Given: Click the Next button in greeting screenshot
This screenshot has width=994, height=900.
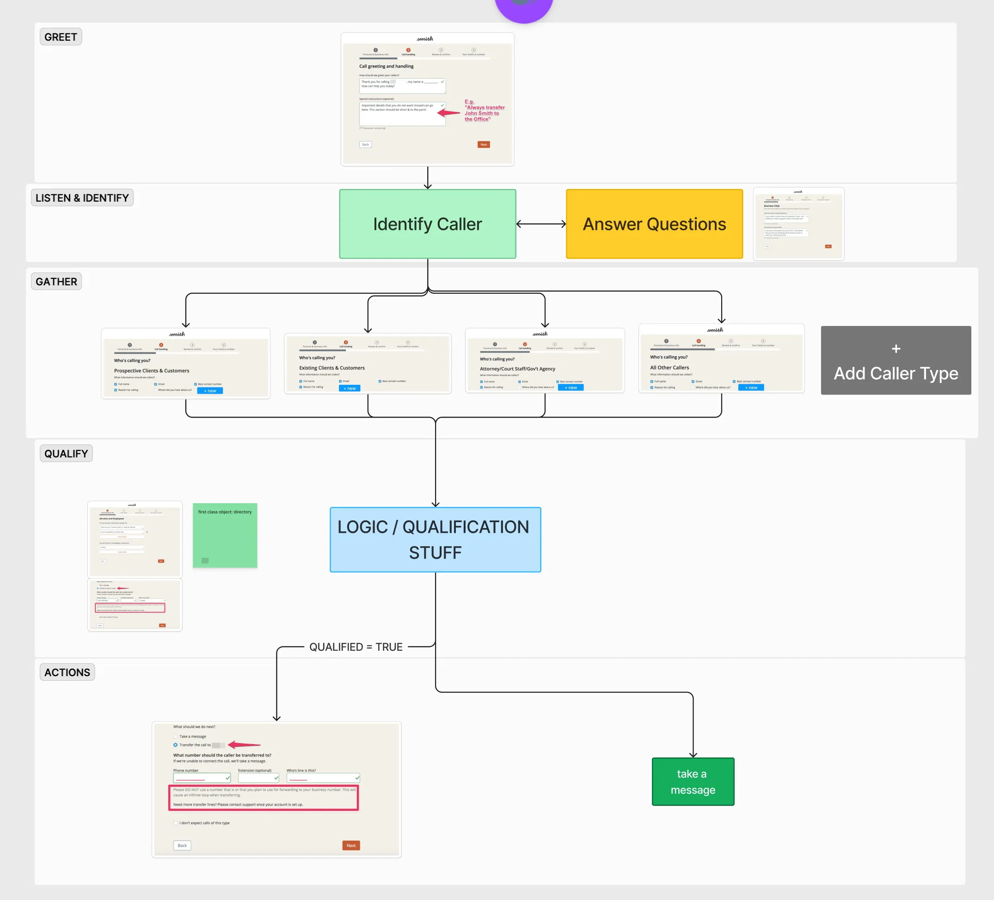Looking at the screenshot, I should click(x=484, y=144).
